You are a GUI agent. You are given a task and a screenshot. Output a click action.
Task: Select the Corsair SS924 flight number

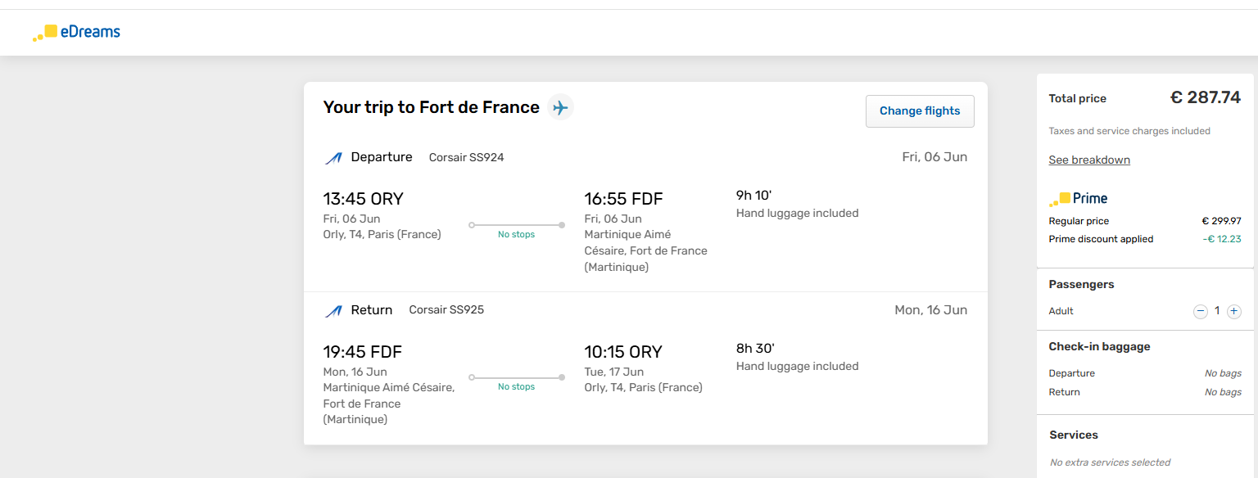pyautogui.click(x=467, y=157)
